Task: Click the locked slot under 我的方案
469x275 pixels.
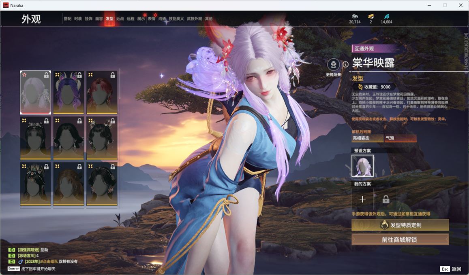Action: pyautogui.click(x=386, y=199)
